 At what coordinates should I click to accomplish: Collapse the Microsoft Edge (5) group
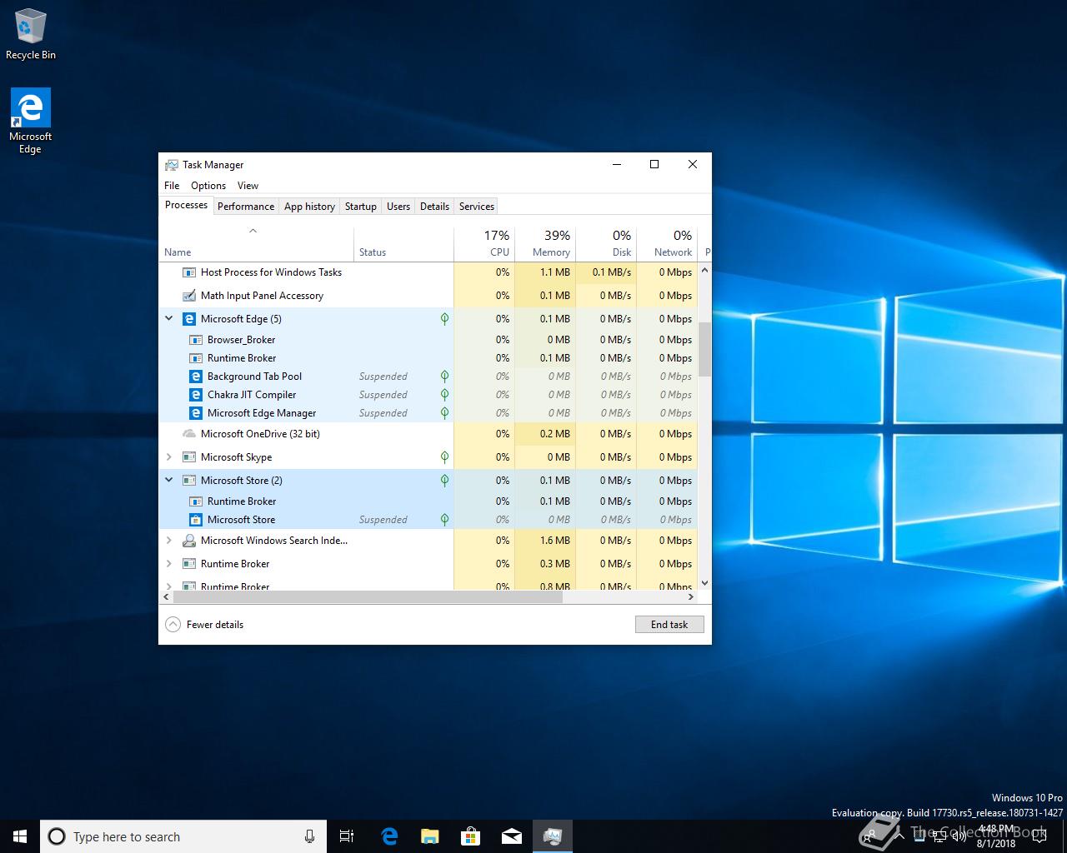coord(169,318)
